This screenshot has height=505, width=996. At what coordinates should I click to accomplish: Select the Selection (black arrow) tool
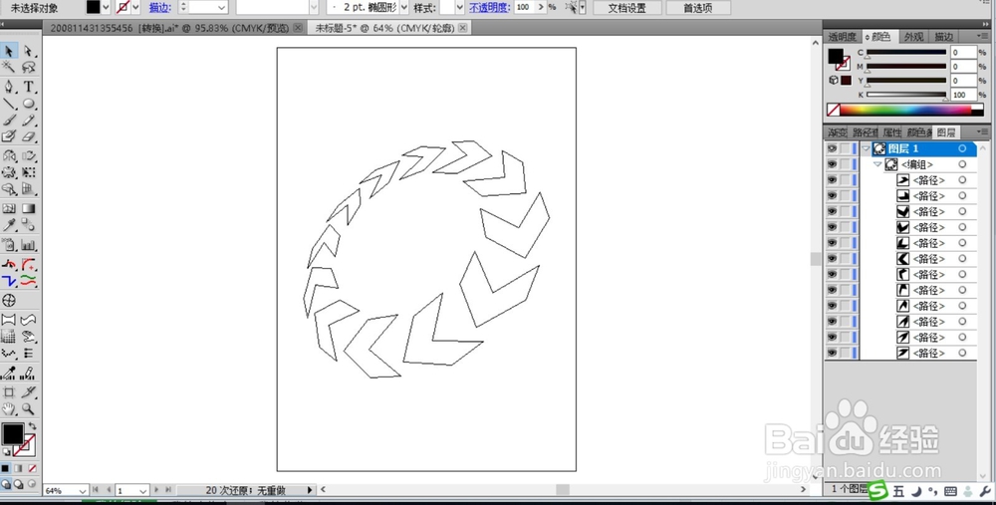[x=9, y=51]
